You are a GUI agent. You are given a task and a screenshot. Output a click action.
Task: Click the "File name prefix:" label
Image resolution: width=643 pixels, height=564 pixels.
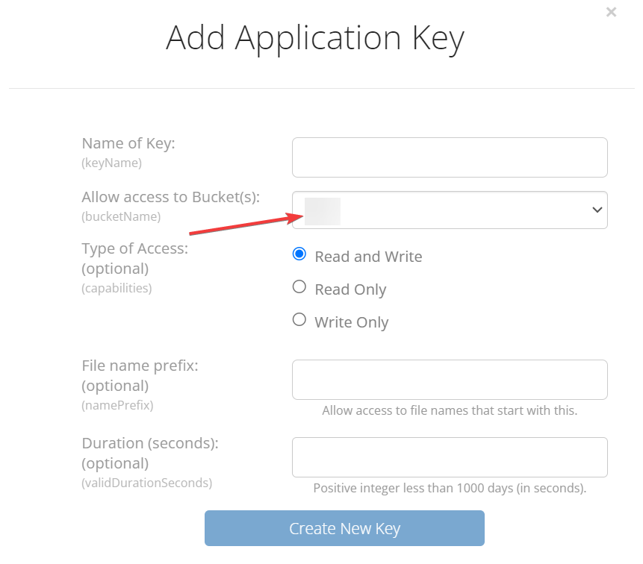[x=140, y=366]
